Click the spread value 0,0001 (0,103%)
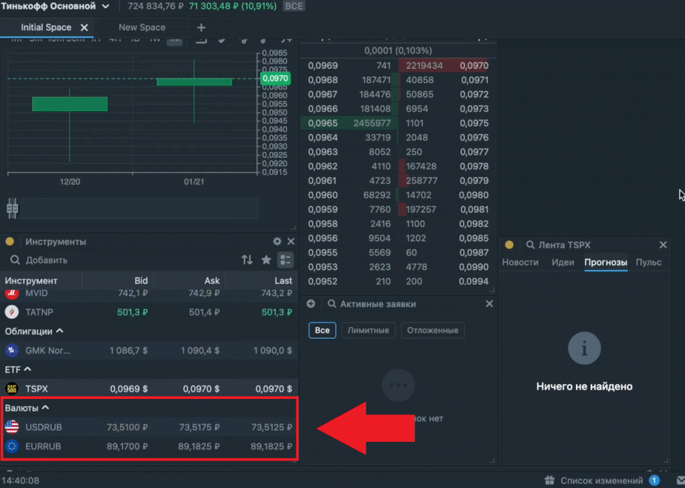Screen dimensions: 685x488 [x=398, y=51]
